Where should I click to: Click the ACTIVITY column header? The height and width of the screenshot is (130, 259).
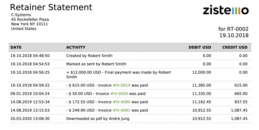click(x=76, y=47)
